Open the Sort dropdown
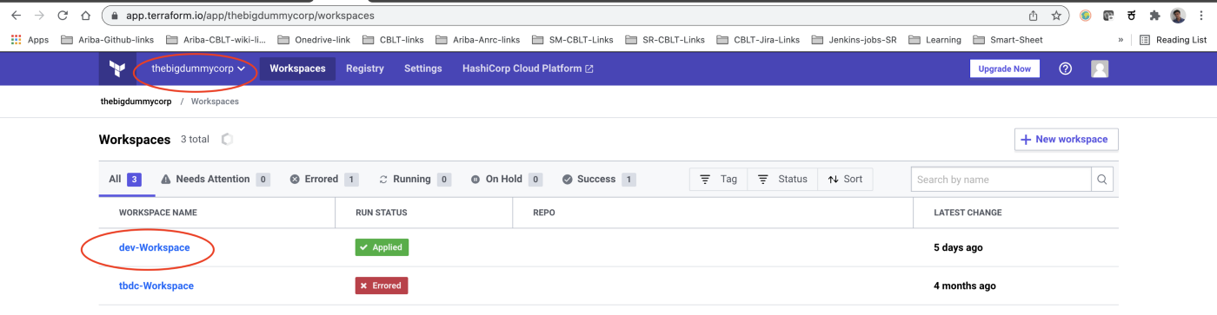The width and height of the screenshot is (1217, 315). pos(845,179)
